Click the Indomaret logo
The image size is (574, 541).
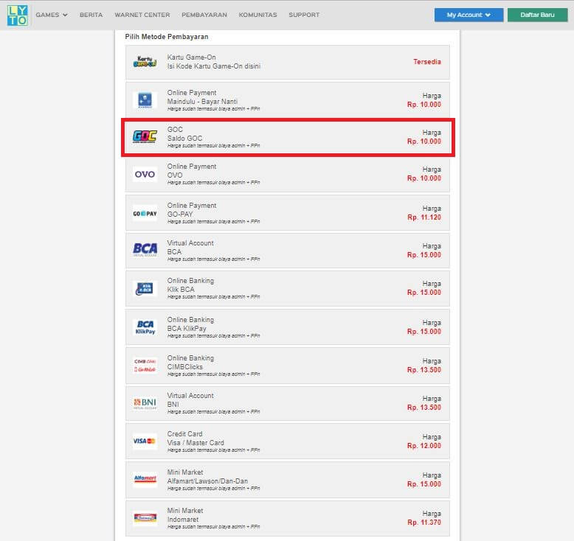[x=145, y=518]
